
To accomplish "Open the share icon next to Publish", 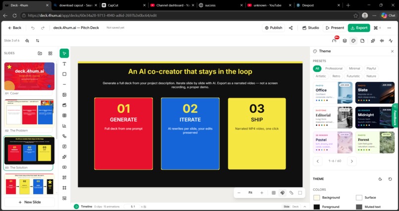I will point(291,28).
